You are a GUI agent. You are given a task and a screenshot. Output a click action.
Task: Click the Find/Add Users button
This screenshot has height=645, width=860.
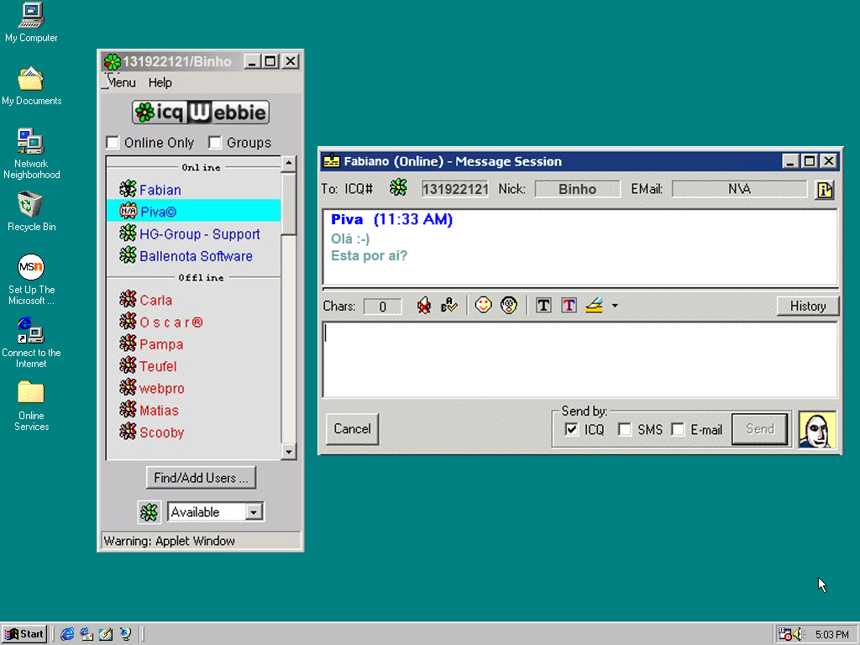tap(201, 478)
